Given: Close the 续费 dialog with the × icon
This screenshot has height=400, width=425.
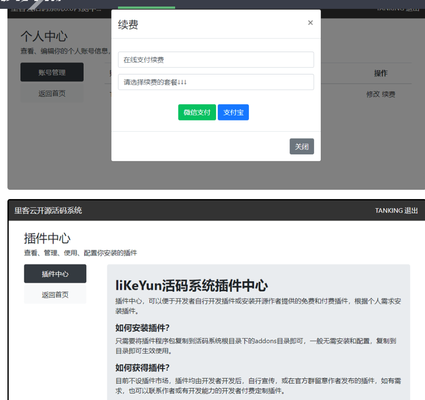Looking at the screenshot, I should click(x=310, y=22).
